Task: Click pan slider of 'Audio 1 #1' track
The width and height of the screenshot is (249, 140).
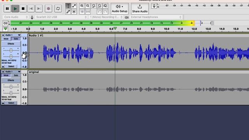Action: (x=11, y=56)
